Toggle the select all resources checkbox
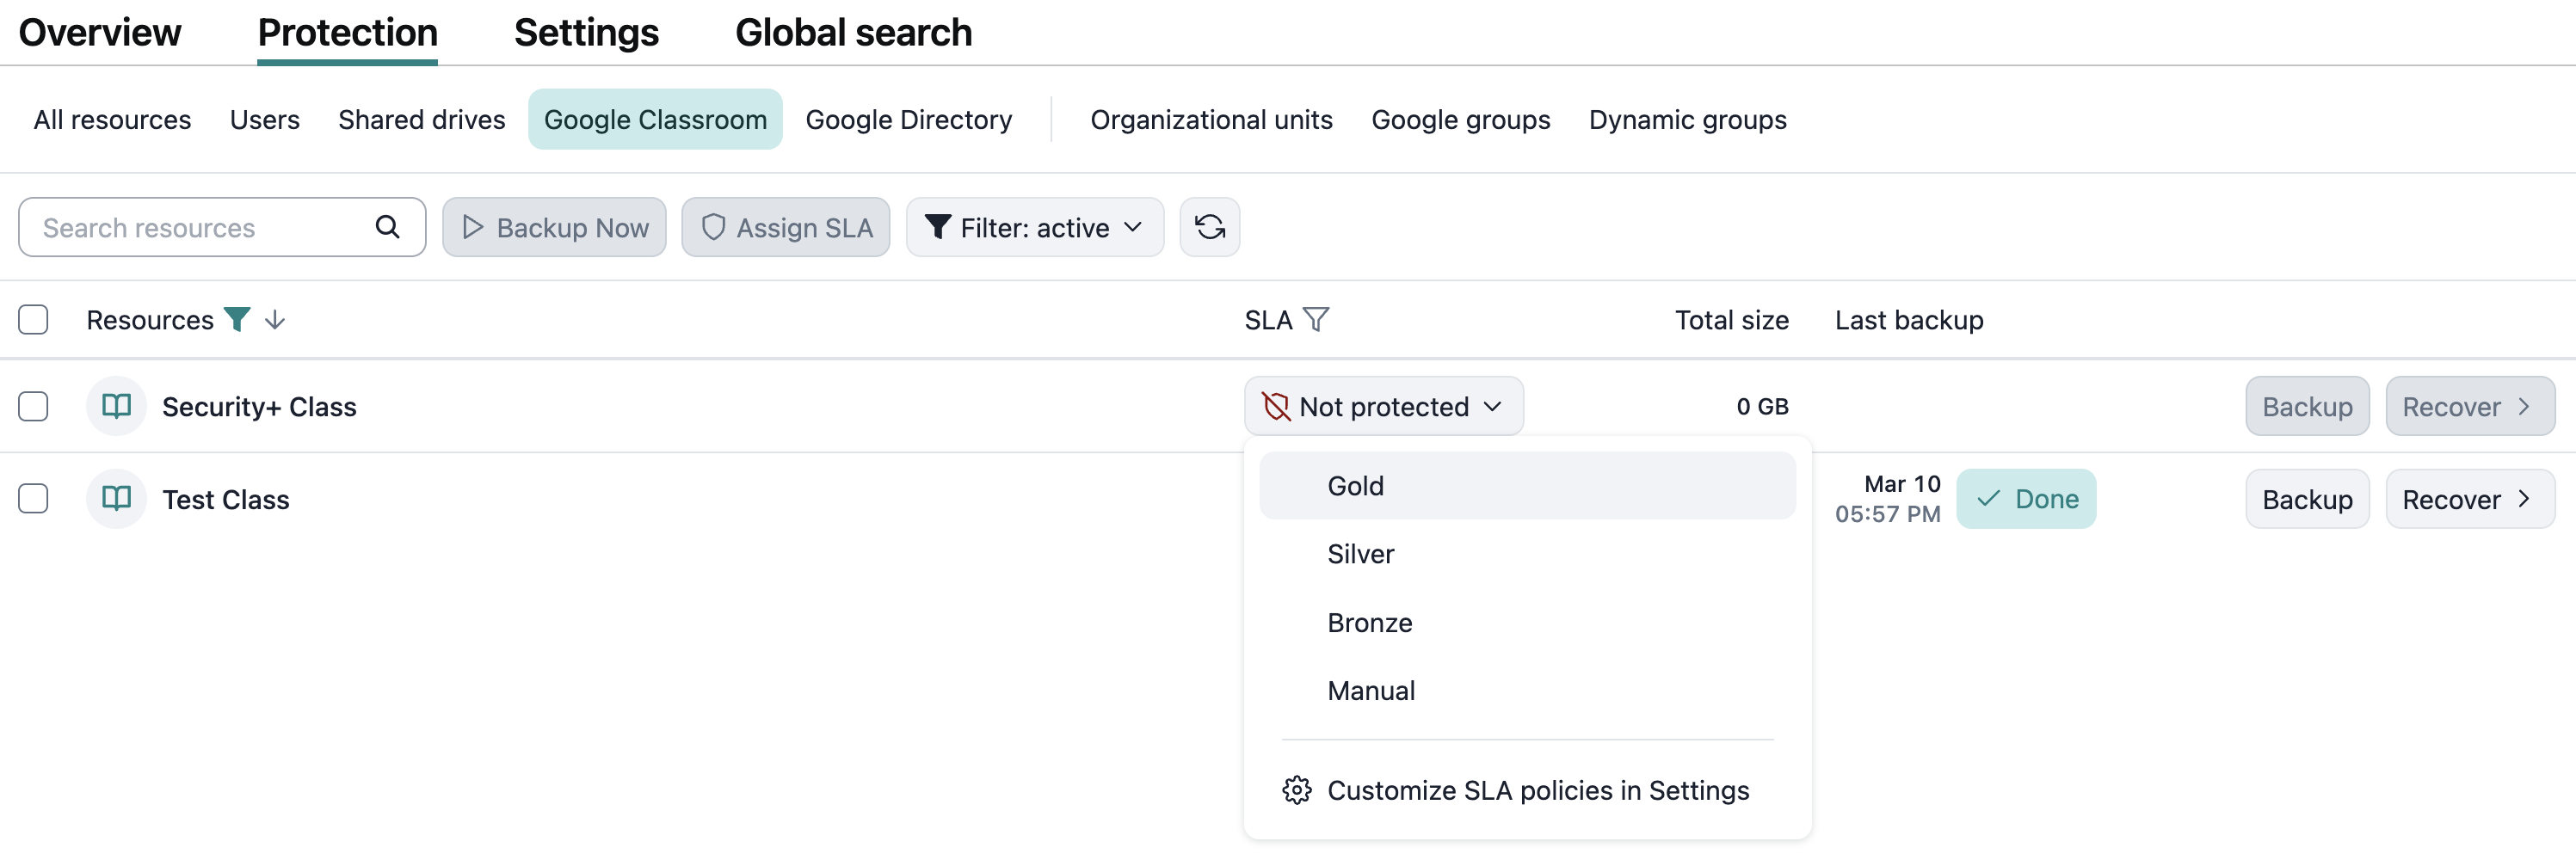This screenshot has height=860, width=2576. pos(33,319)
